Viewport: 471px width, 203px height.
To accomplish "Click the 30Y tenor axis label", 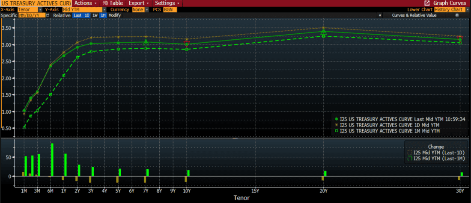I will click(460, 191).
